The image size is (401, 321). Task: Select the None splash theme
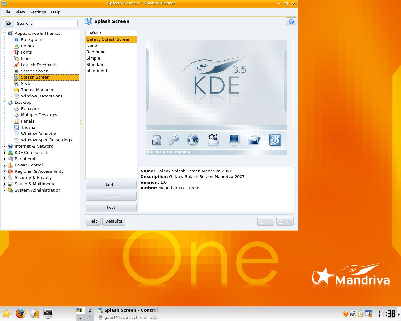(x=111, y=46)
